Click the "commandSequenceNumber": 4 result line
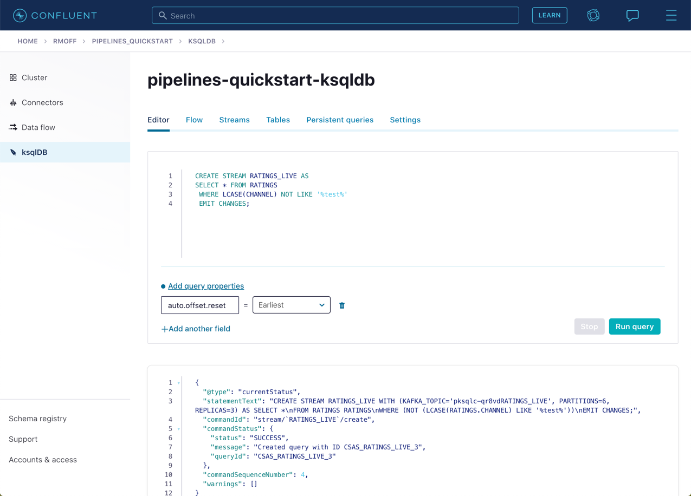This screenshot has height=496, width=691. tap(255, 475)
